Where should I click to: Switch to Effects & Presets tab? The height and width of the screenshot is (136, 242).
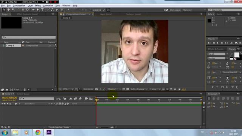[216, 49]
